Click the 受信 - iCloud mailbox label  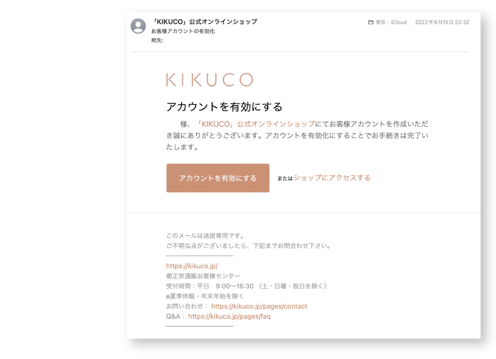coord(391,22)
